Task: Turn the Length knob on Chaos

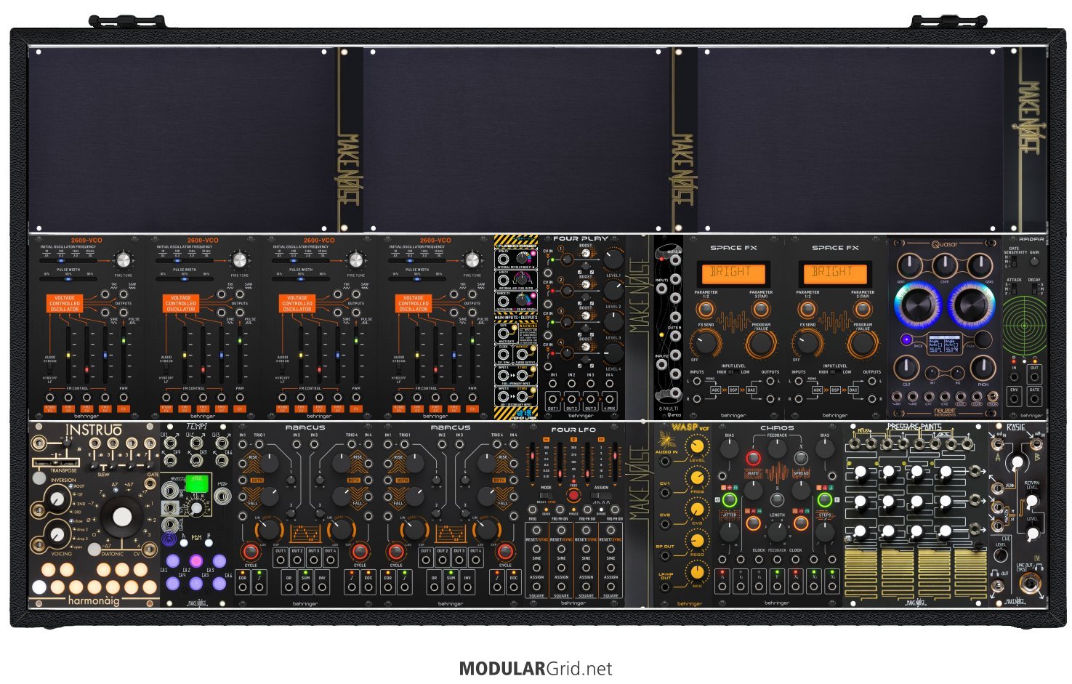Action: (x=777, y=531)
